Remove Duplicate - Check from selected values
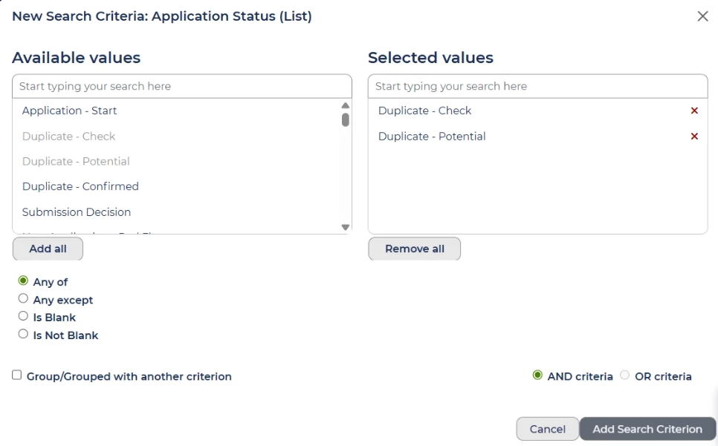 pyautogui.click(x=694, y=111)
